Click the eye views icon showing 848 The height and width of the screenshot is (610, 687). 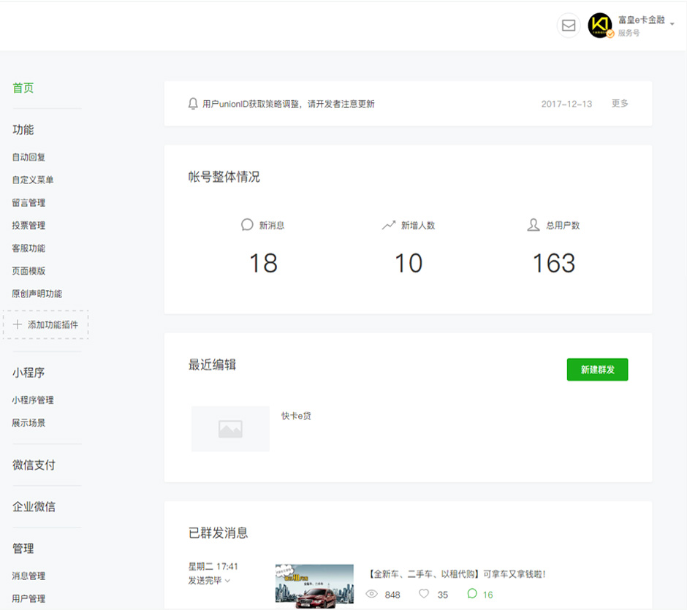371,595
